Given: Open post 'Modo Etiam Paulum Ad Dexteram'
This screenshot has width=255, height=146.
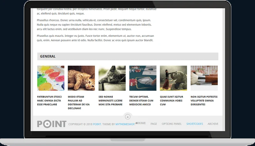Looking at the screenshot, I should tap(79, 103).
